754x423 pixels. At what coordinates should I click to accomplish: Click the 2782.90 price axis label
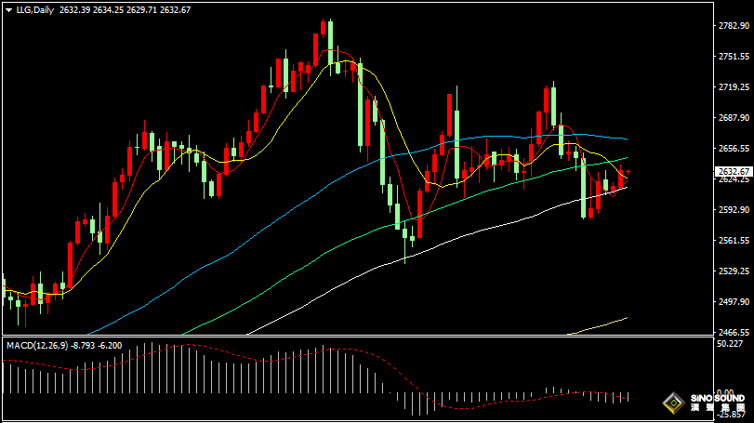pos(734,25)
